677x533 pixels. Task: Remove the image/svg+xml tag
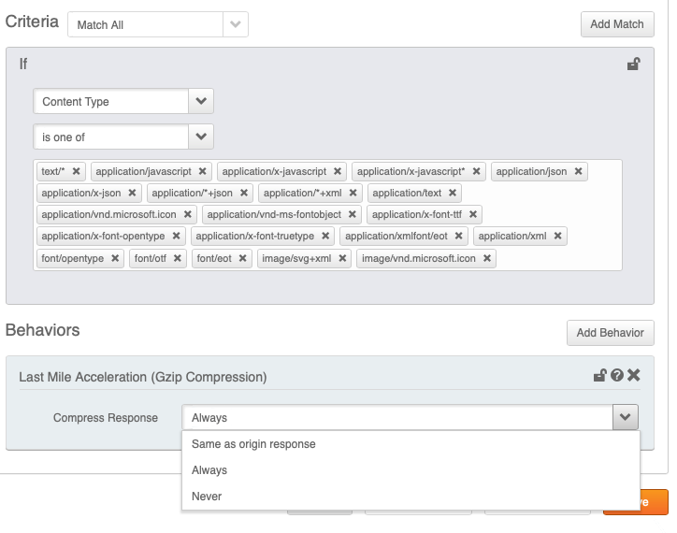pyautogui.click(x=342, y=258)
